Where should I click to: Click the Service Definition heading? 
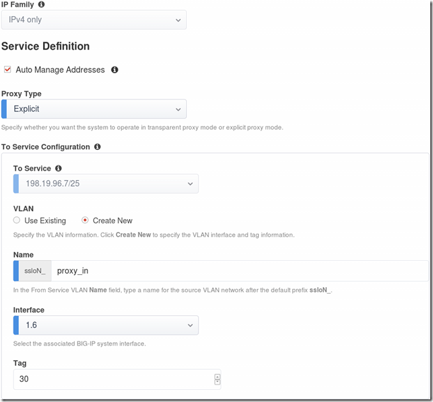[46, 46]
